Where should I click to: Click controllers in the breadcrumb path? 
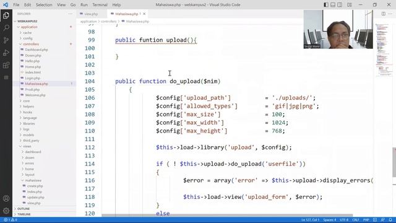[109, 22]
